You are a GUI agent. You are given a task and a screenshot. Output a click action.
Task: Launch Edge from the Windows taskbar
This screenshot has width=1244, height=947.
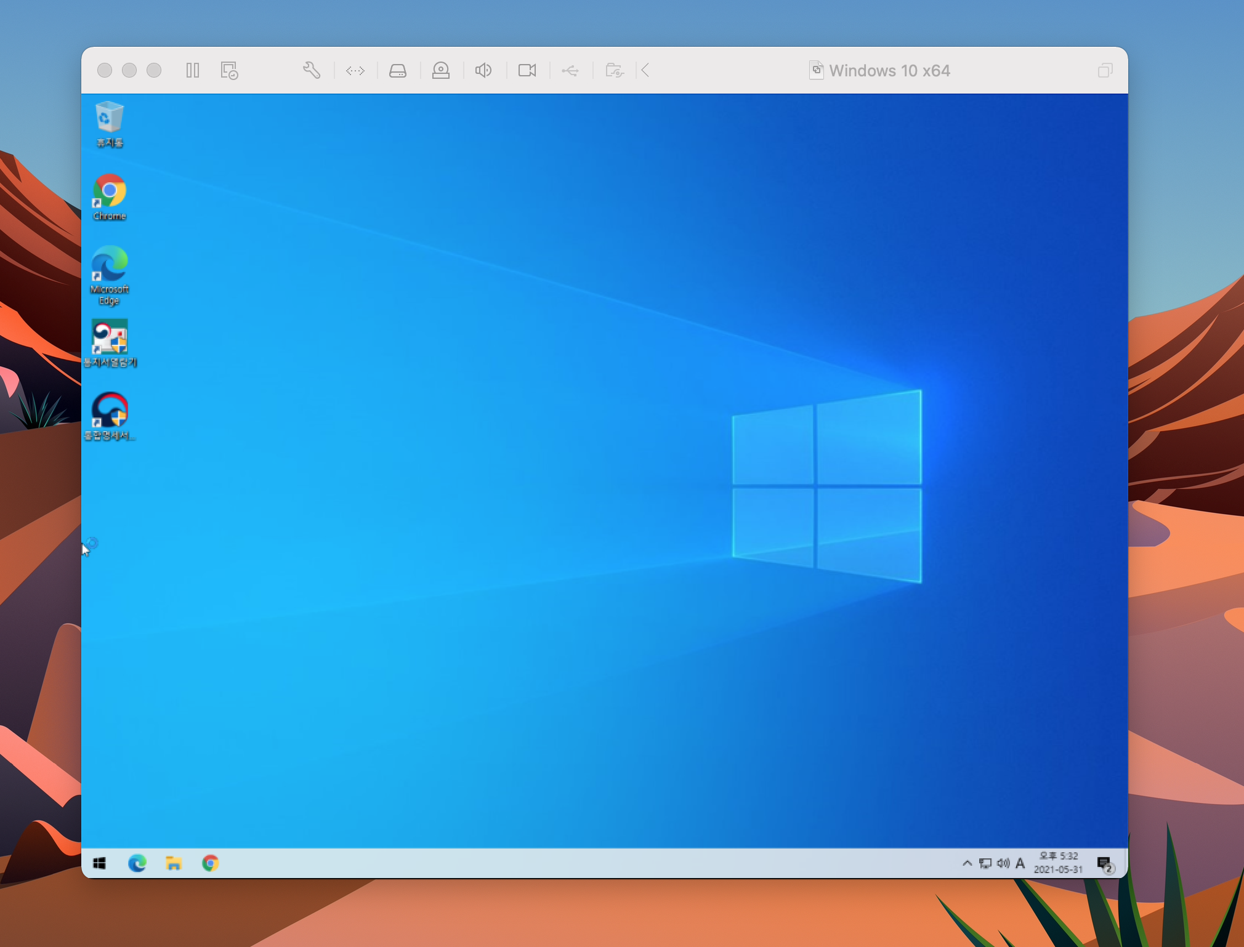137,863
